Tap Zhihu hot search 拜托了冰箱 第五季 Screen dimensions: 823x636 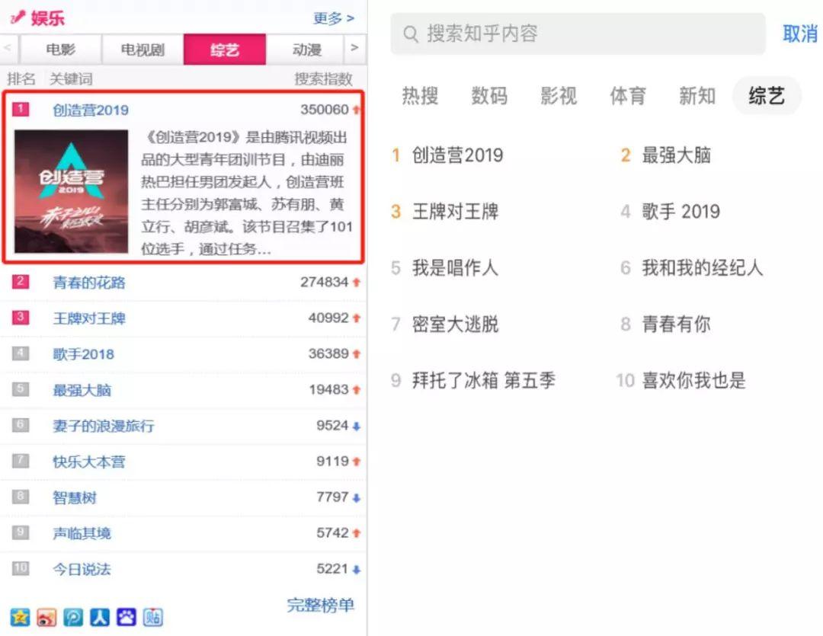(x=483, y=380)
